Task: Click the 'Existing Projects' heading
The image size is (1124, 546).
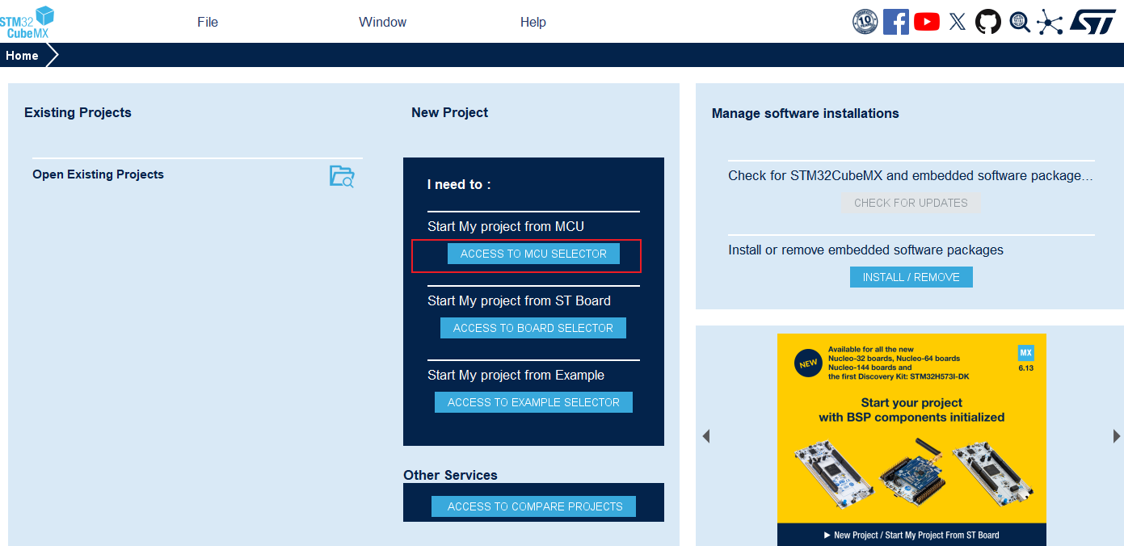Action: coord(78,112)
